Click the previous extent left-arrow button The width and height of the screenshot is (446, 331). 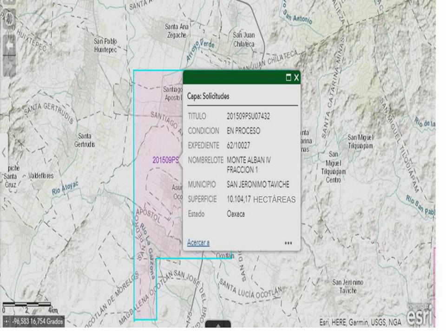pyautogui.click(x=9, y=45)
